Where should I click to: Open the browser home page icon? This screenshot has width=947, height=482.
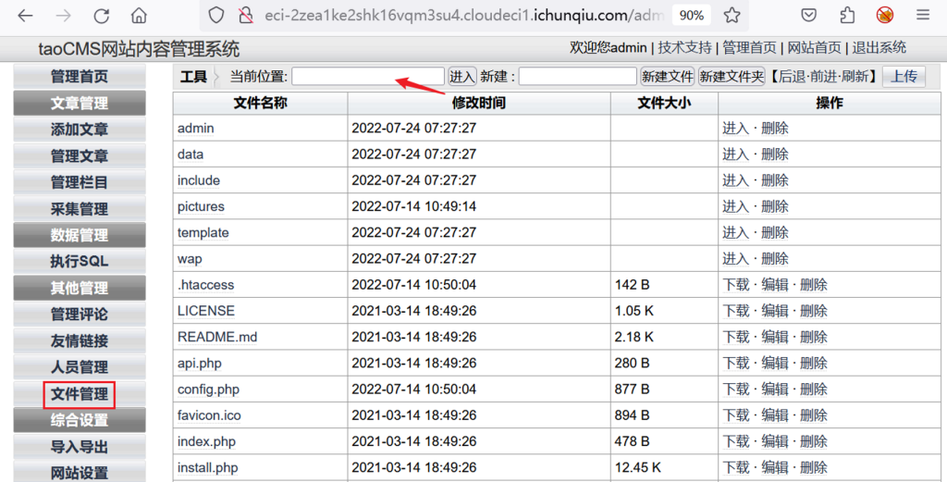click(x=139, y=16)
